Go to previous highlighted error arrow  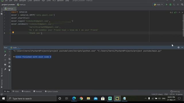tap(179, 12)
